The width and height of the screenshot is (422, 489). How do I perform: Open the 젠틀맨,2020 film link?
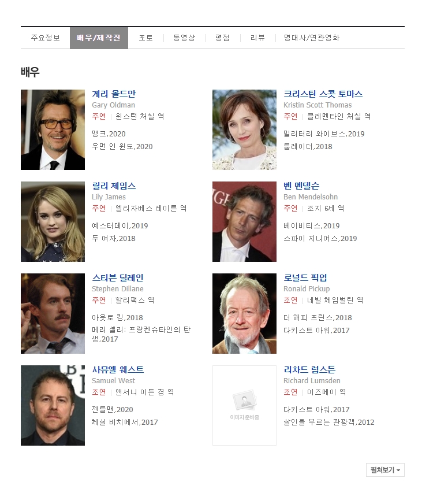click(x=112, y=409)
